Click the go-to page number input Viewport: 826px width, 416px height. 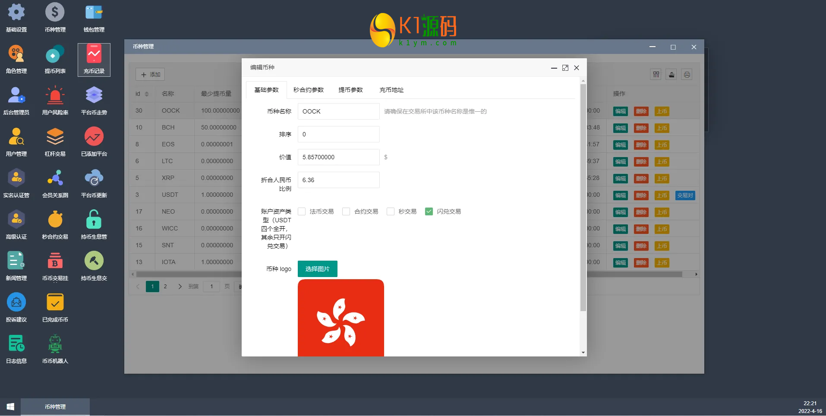coord(211,287)
